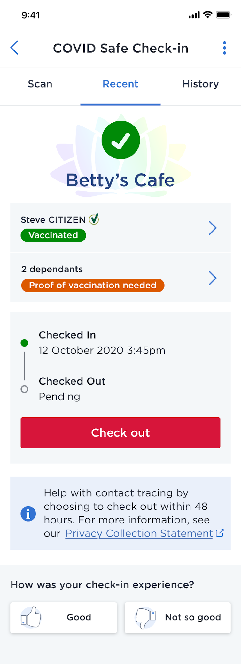Viewport: 241px width, 664px height.
Task: Expand Steve CITIZEN details chevron
Action: point(213,228)
